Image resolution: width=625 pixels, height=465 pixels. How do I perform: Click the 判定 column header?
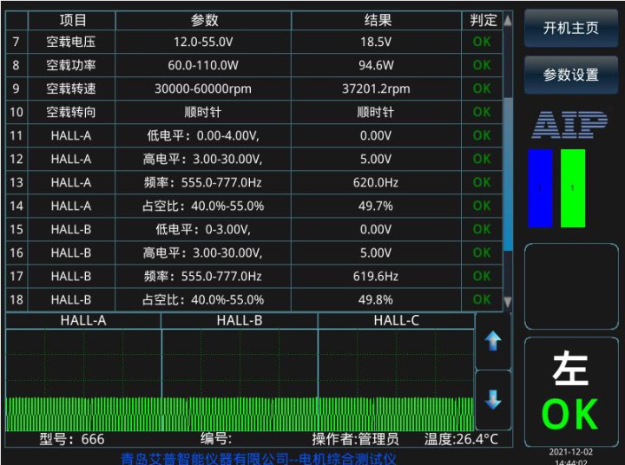point(483,20)
